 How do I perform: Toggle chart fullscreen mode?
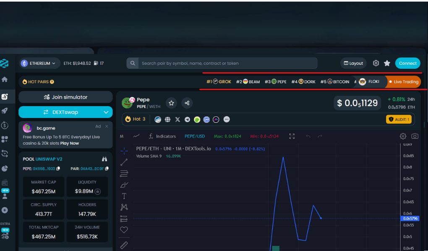click(x=292, y=136)
